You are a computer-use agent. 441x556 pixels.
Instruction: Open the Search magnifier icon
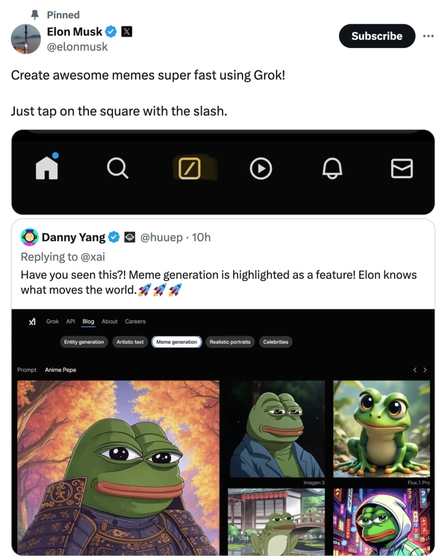click(x=117, y=168)
